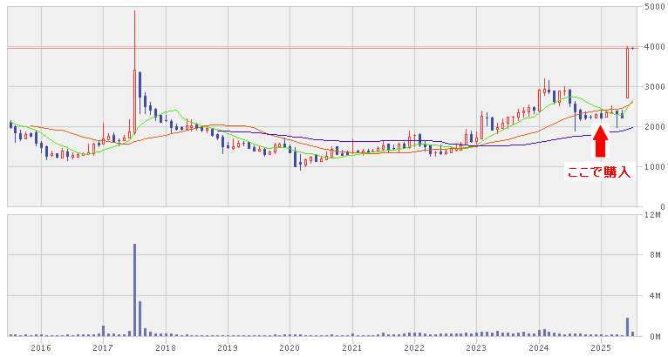This screenshot has height=357, width=668.
Task: Click the 2017 year label on the time axis
Action: click(x=103, y=348)
